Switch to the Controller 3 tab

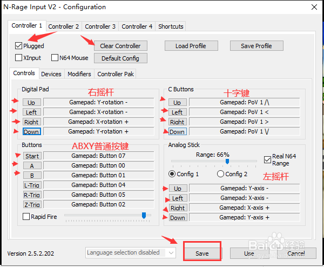[x=100, y=26]
